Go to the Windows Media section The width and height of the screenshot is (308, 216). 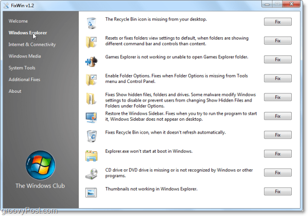pyautogui.click(x=25, y=56)
